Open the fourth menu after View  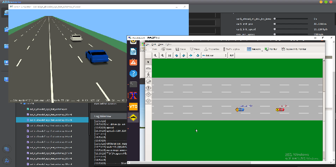[169, 44]
